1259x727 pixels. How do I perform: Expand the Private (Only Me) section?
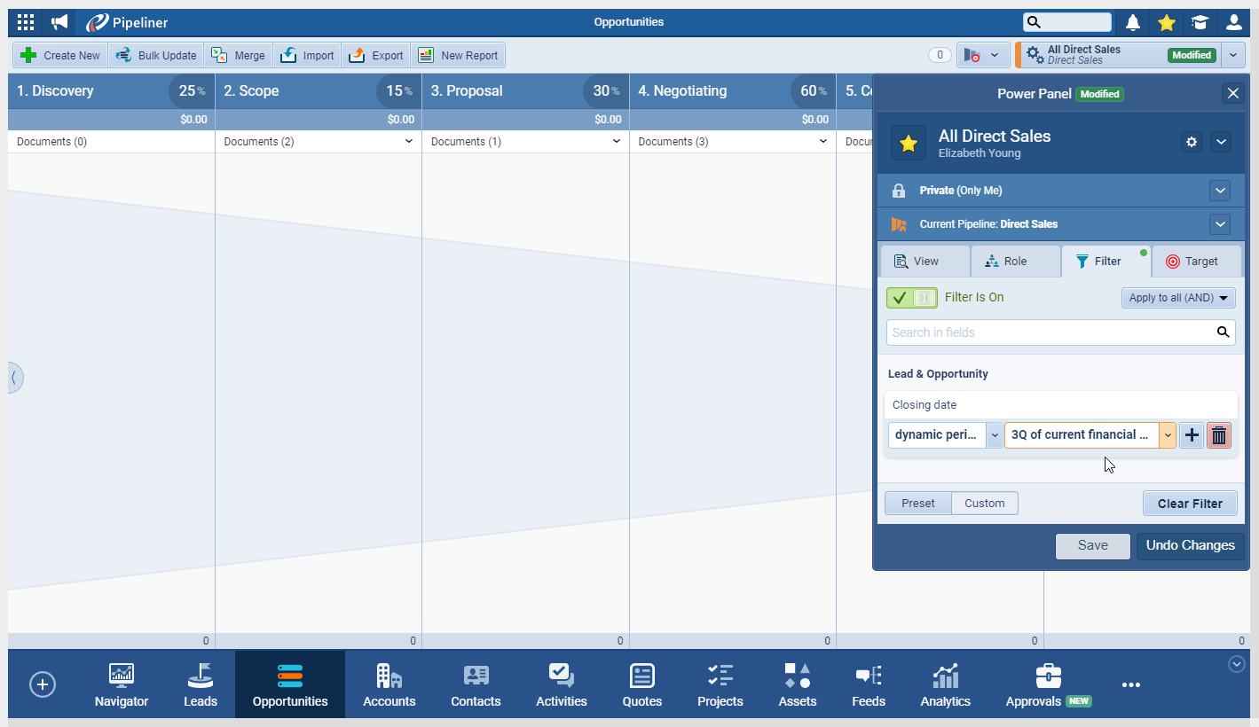[x=1220, y=191]
